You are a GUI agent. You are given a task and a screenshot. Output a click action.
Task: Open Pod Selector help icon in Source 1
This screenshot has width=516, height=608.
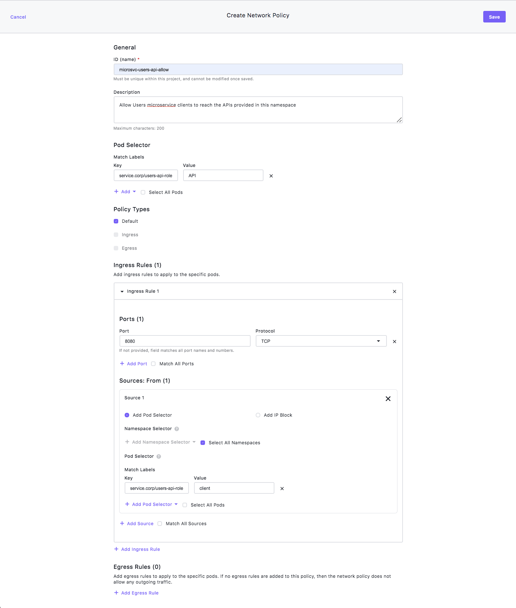(159, 456)
